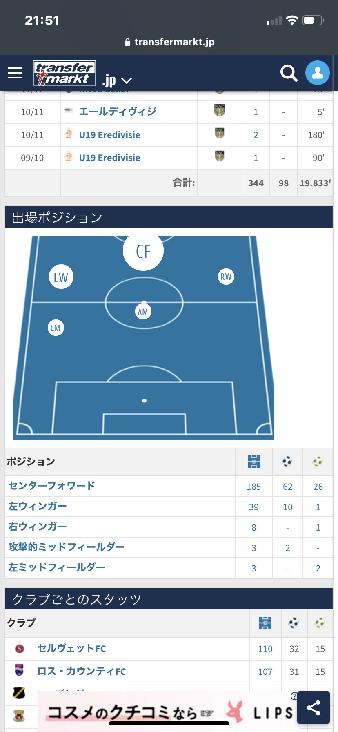This screenshot has width=338, height=732.
Task: Open the ロス・カウンティFC club link
Action: click(x=82, y=671)
